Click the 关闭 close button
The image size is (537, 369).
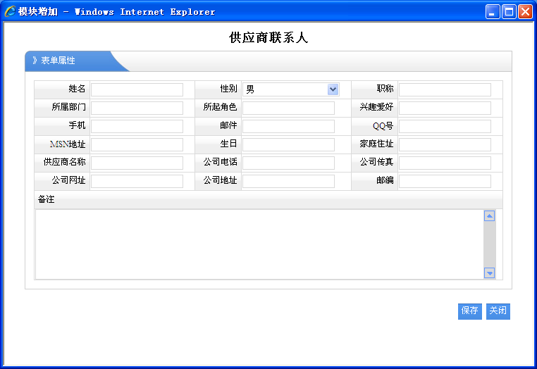498,311
